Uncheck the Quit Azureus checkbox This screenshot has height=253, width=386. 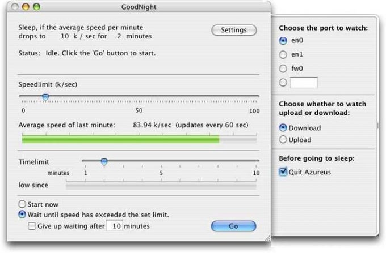tap(283, 171)
